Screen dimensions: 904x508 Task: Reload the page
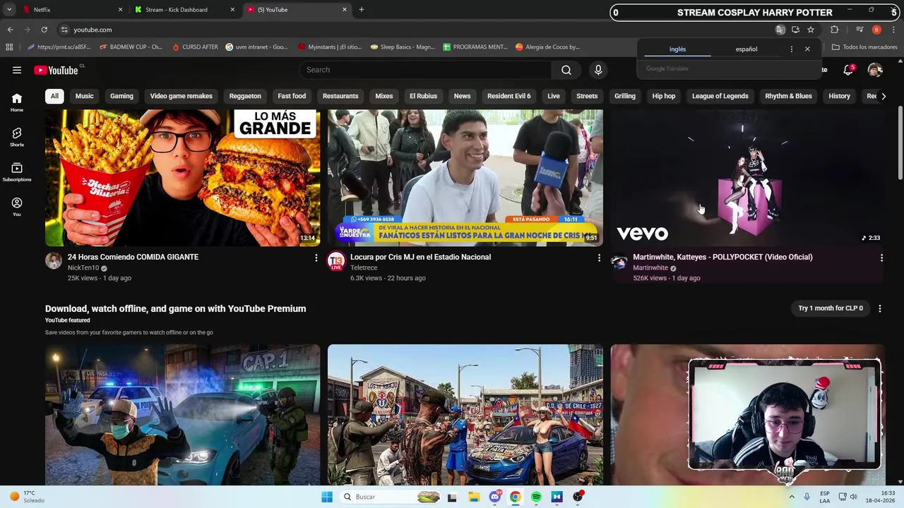pos(44,30)
